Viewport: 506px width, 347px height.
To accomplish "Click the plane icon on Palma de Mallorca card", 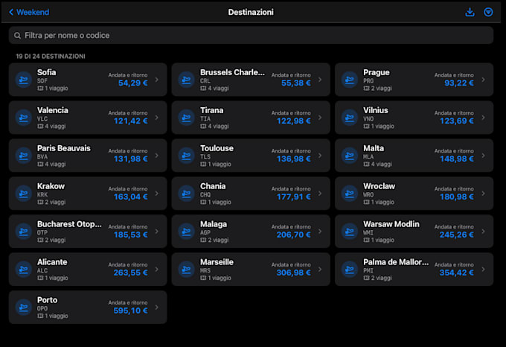I will pos(350,270).
